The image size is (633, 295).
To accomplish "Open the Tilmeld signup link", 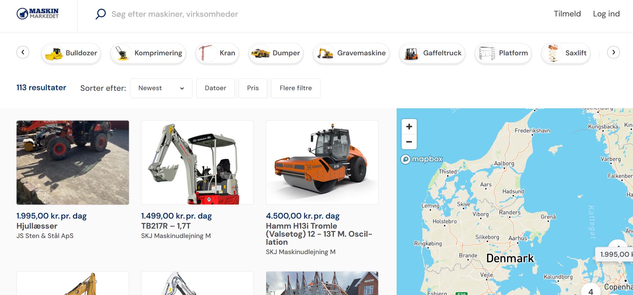I will coord(567,14).
